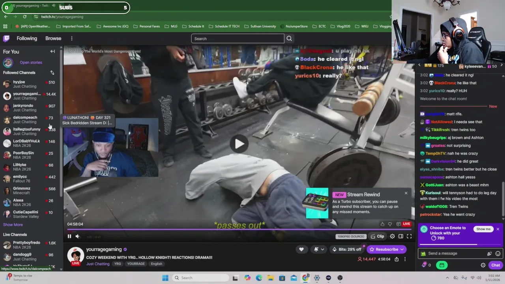Focus the Twitch search field
The image size is (505, 284).
238,39
